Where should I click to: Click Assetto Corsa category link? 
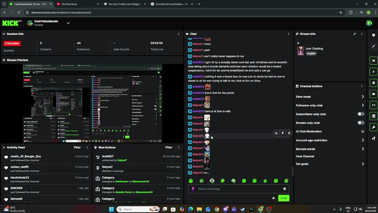[x=125, y=192]
